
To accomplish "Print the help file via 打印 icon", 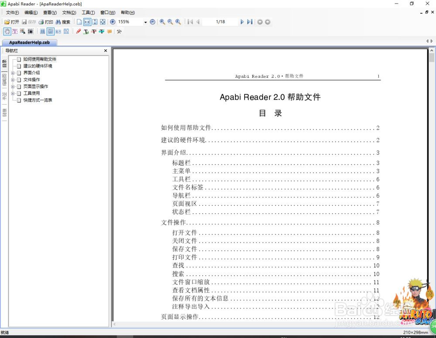I will 45,22.
